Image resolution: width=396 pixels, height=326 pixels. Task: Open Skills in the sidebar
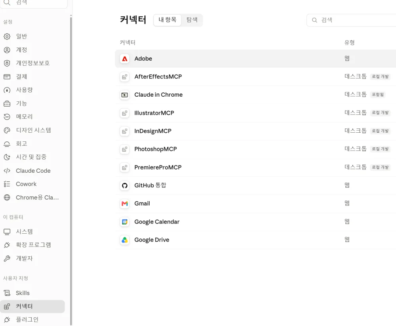coord(32,293)
